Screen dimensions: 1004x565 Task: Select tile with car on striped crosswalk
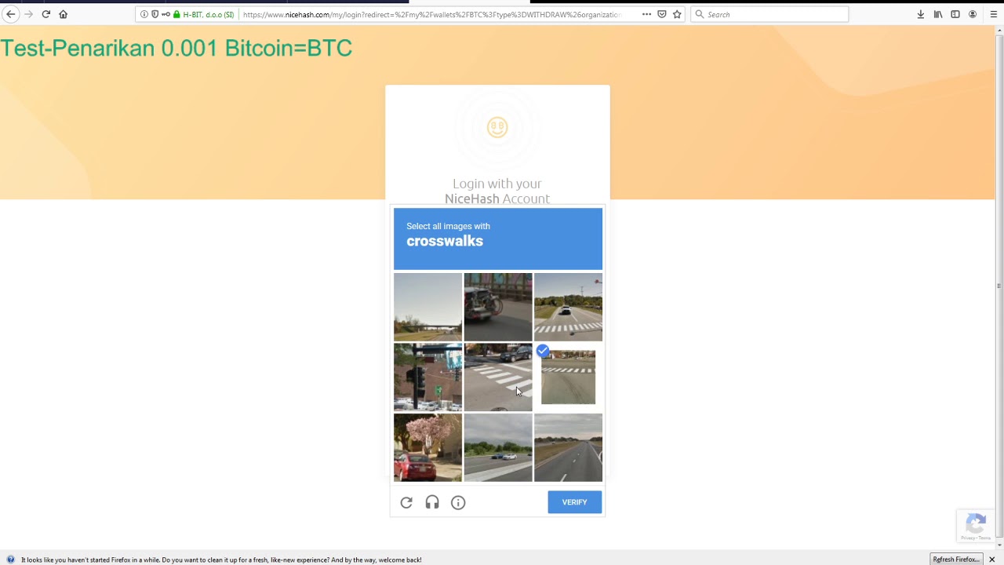[568, 307]
